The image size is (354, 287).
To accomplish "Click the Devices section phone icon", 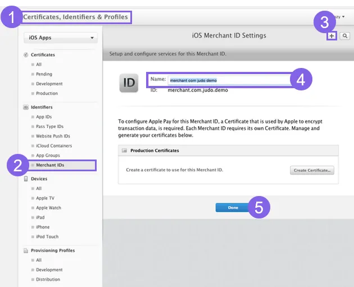I will point(26,179).
